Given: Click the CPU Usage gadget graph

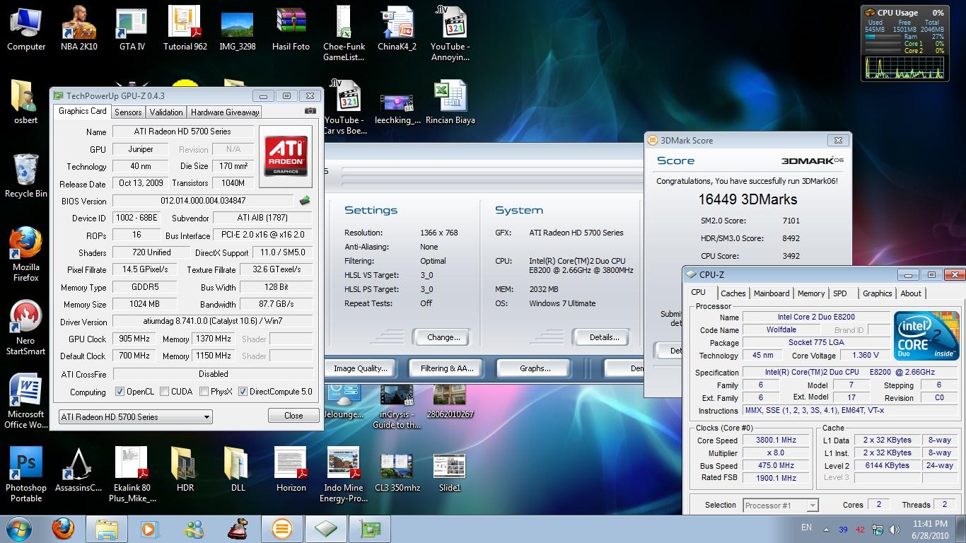Looking at the screenshot, I should [904, 67].
